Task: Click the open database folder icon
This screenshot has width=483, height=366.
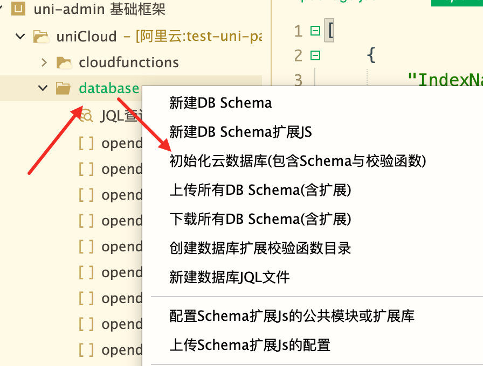Action: 64,88
